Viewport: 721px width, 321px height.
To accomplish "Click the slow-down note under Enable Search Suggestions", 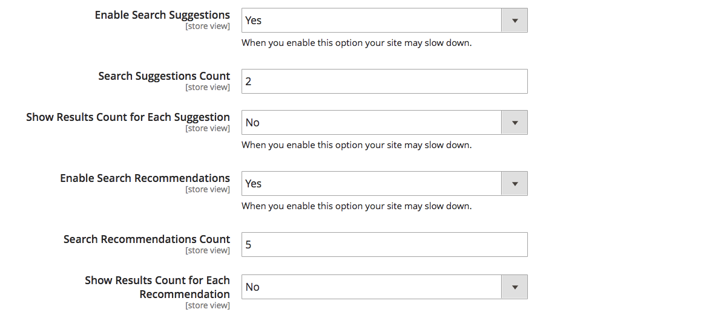I will [x=357, y=43].
